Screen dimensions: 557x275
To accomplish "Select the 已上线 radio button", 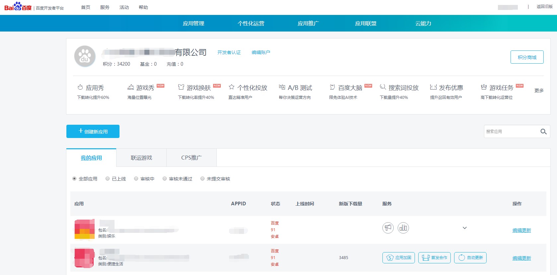I will tap(108, 178).
